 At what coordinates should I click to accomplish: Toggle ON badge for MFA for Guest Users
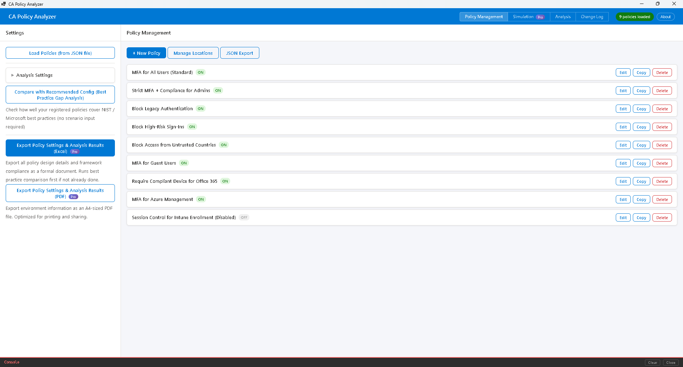click(x=184, y=163)
